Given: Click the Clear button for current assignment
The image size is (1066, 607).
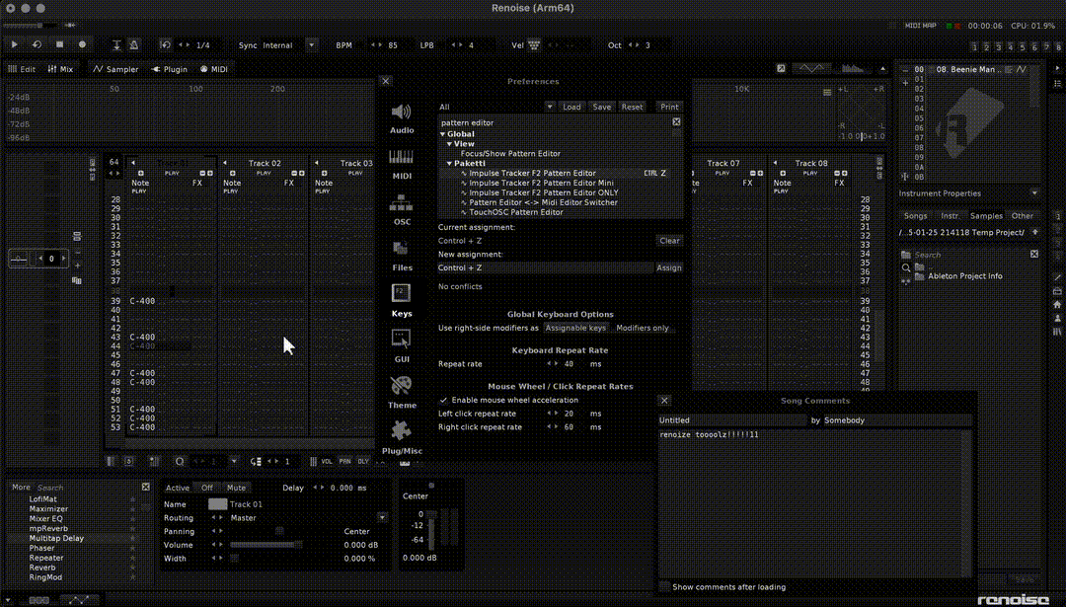Looking at the screenshot, I should tap(669, 241).
